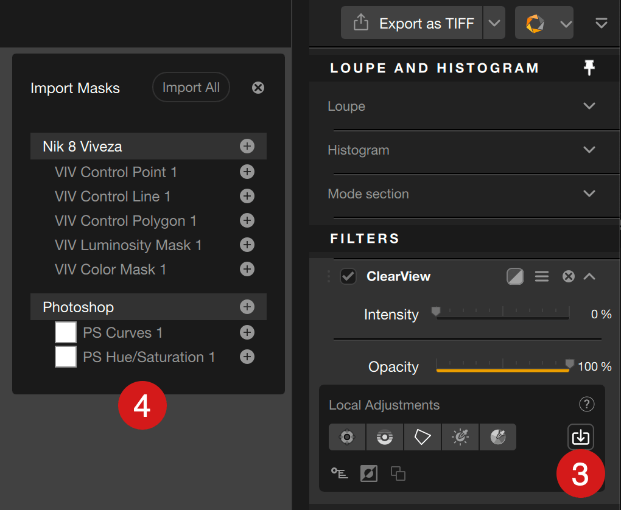
Task: Add PS Hue/Saturation 1 mask
Action: (247, 357)
